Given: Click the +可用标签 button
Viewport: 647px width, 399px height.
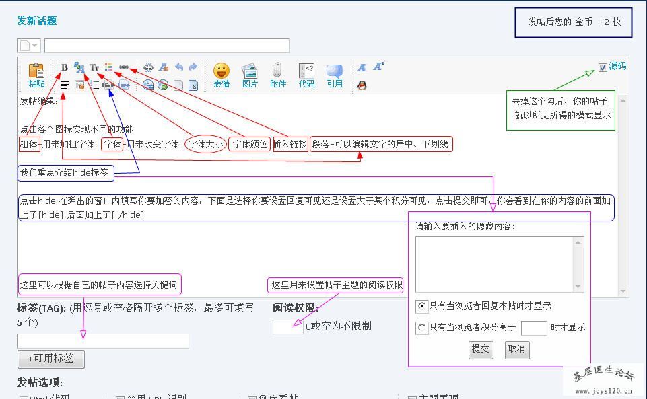Looking at the screenshot, I should [50, 359].
